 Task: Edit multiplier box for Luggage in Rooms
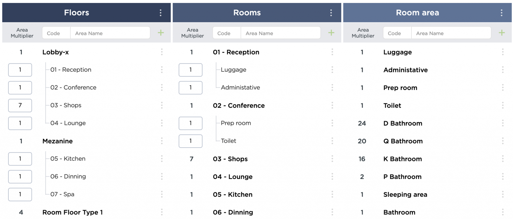click(190, 70)
